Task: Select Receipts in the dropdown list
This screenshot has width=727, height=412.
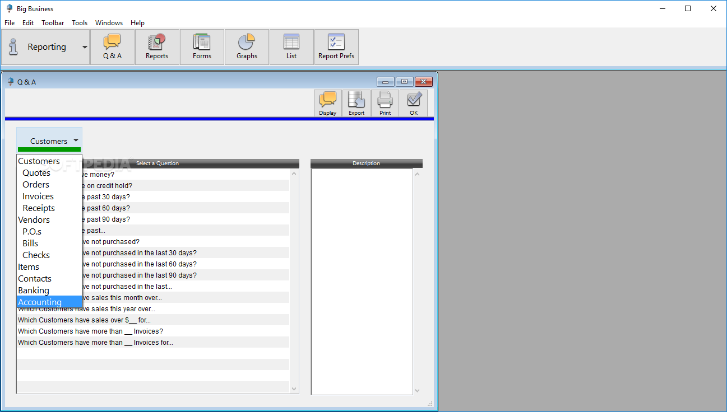Action: click(x=49, y=208)
